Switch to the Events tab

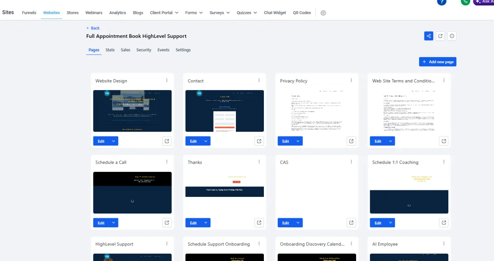tap(163, 50)
